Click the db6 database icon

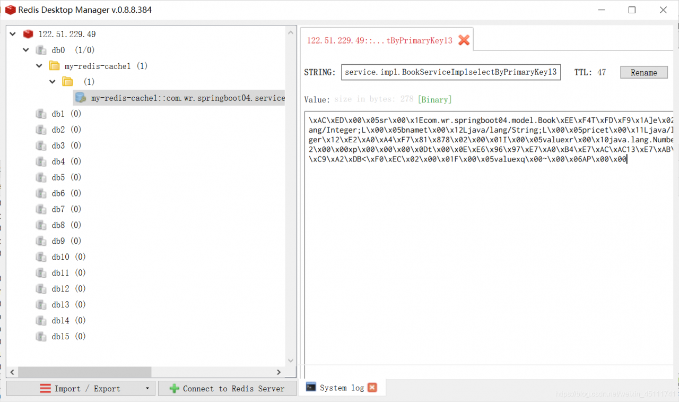click(x=41, y=193)
